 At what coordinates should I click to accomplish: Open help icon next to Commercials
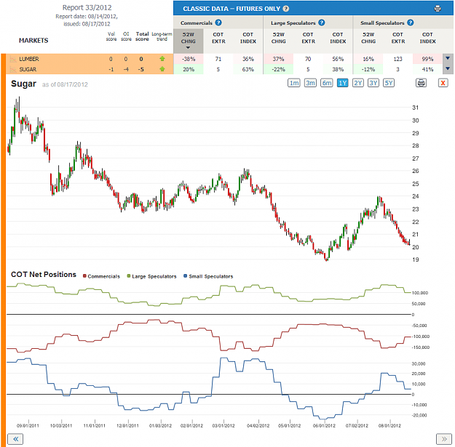click(x=218, y=23)
